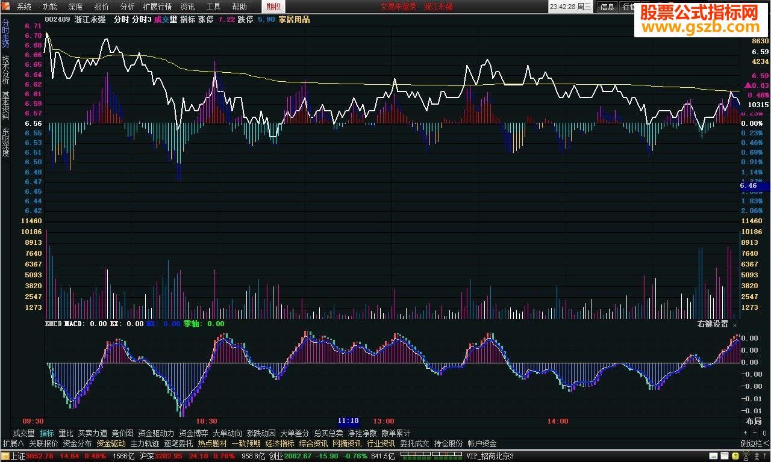Open the 报价 menu
Screen dimensions: 771x462
[x=102, y=7]
